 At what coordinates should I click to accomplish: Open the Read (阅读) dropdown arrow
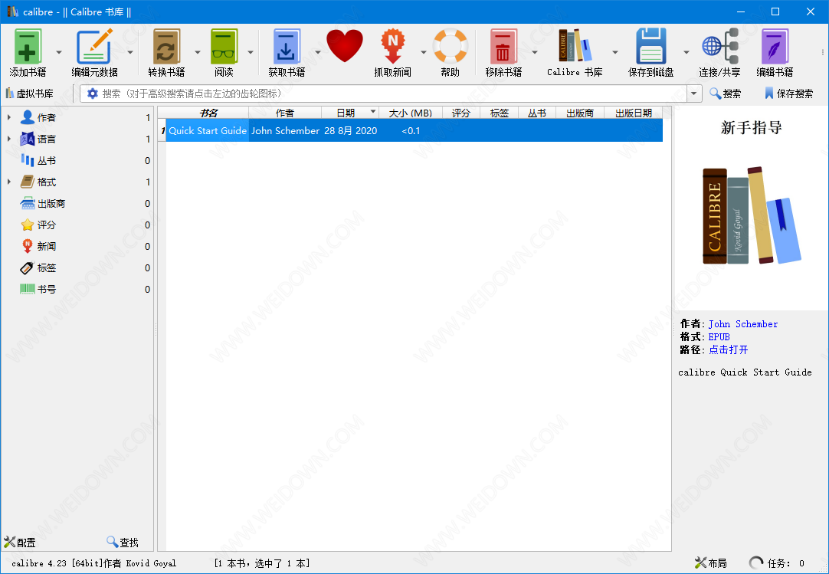[251, 52]
